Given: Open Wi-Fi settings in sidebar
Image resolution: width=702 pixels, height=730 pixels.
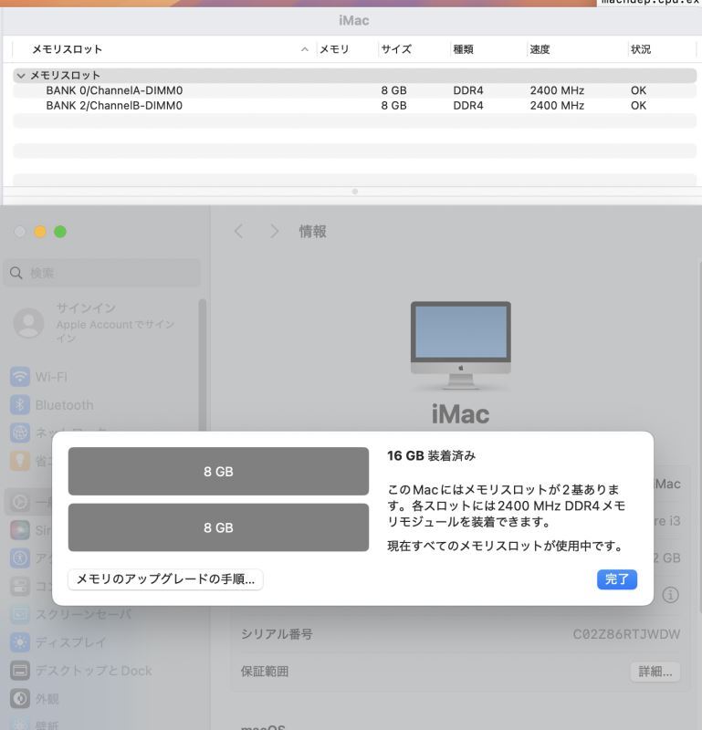Looking at the screenshot, I should point(38,377).
